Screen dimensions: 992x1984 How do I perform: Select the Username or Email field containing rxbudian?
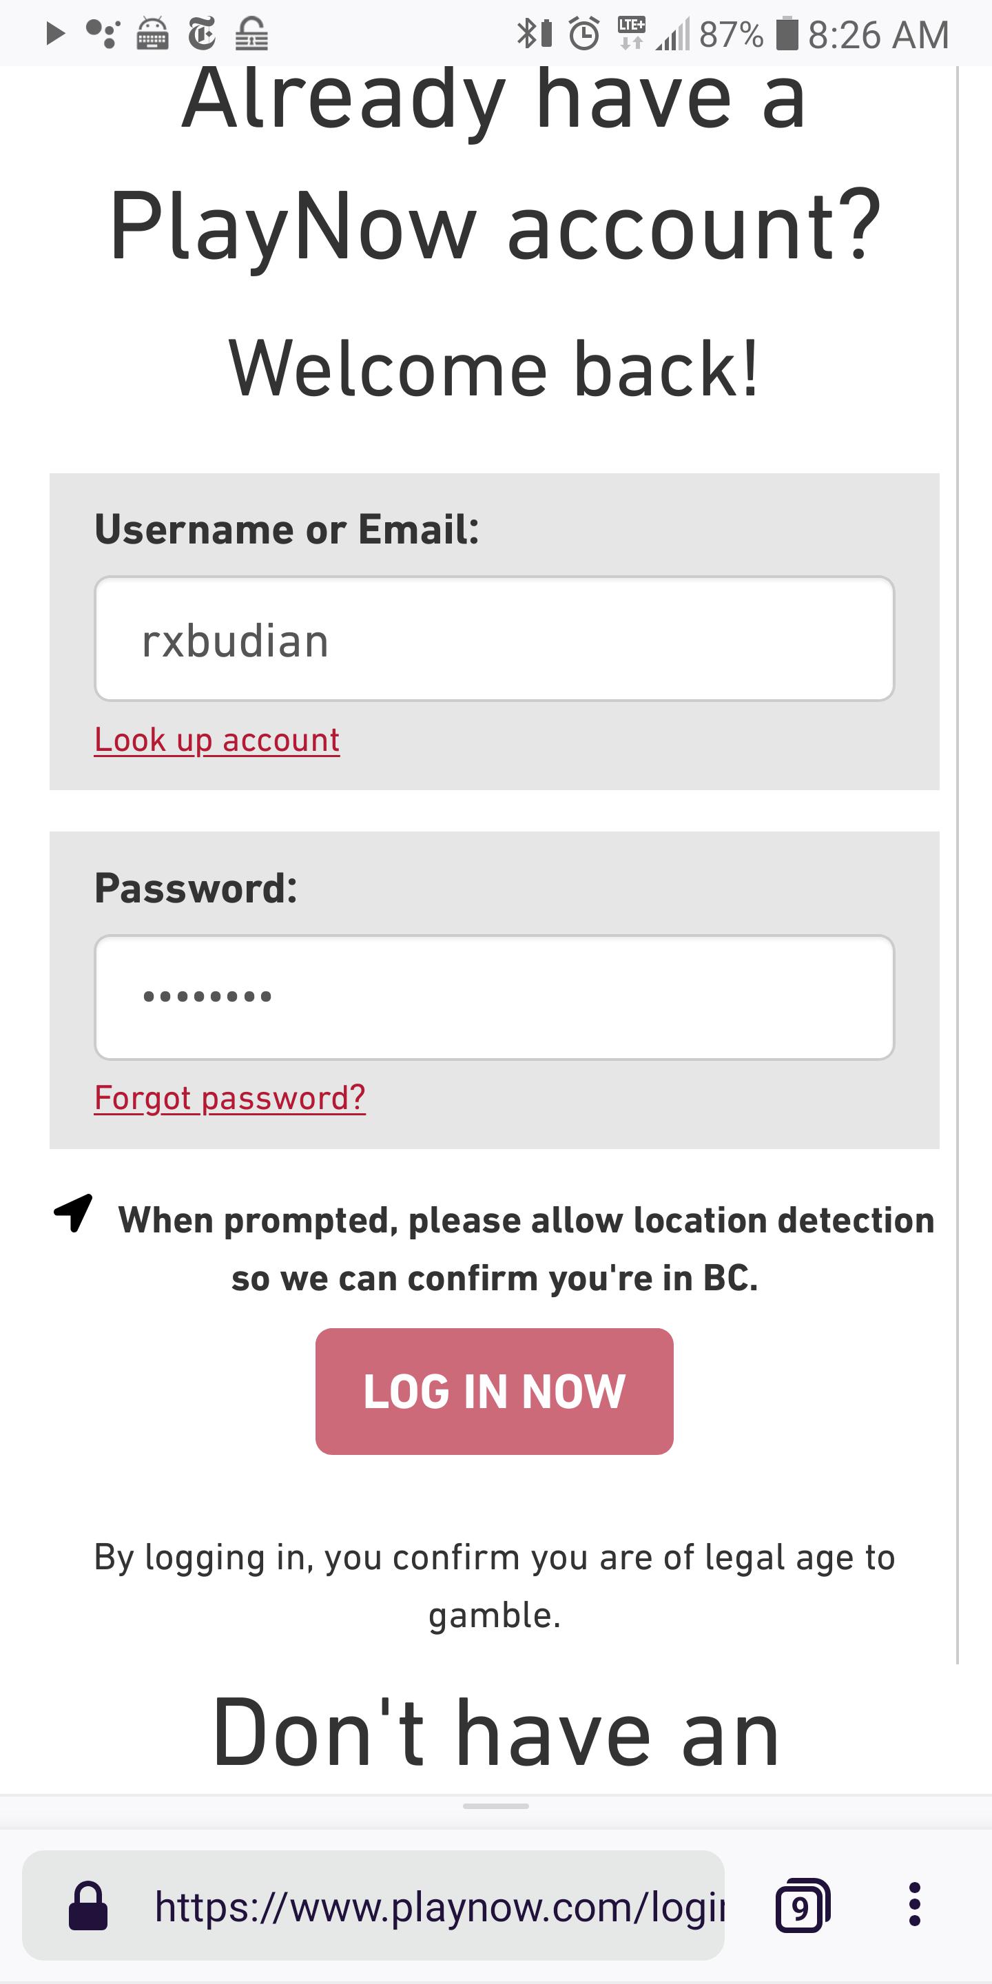[x=494, y=638]
